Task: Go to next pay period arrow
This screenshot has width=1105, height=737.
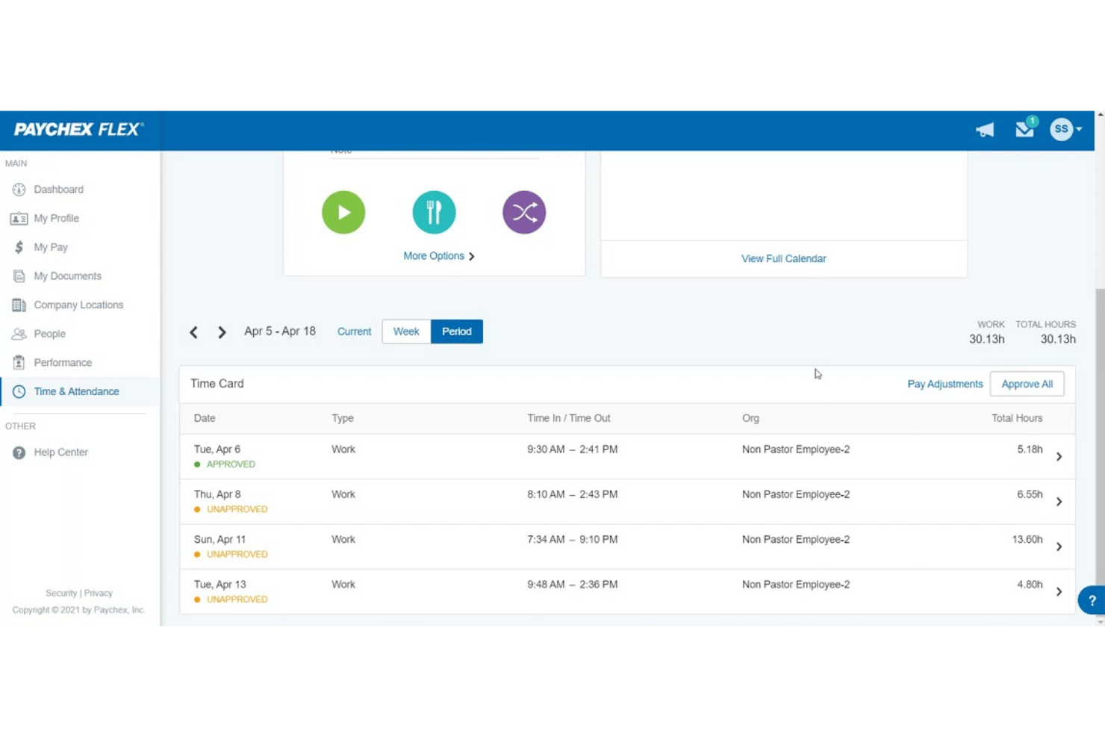Action: click(222, 332)
